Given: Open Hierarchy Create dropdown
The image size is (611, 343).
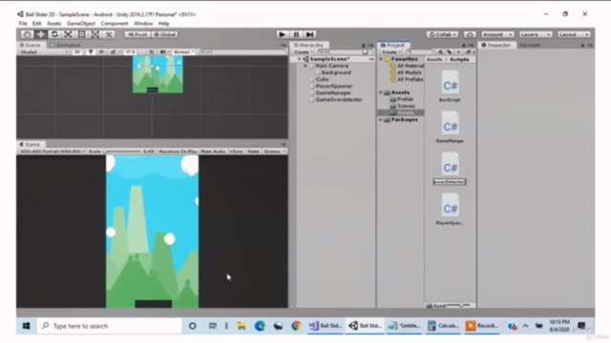Looking at the screenshot, I should pos(304,52).
